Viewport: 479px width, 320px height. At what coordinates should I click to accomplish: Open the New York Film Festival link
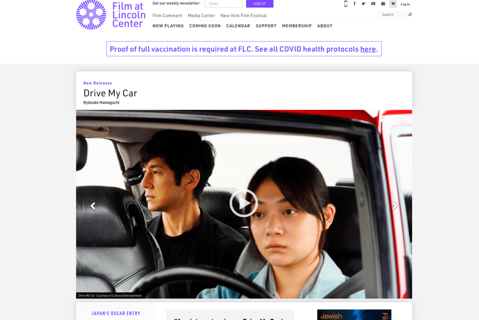point(243,15)
